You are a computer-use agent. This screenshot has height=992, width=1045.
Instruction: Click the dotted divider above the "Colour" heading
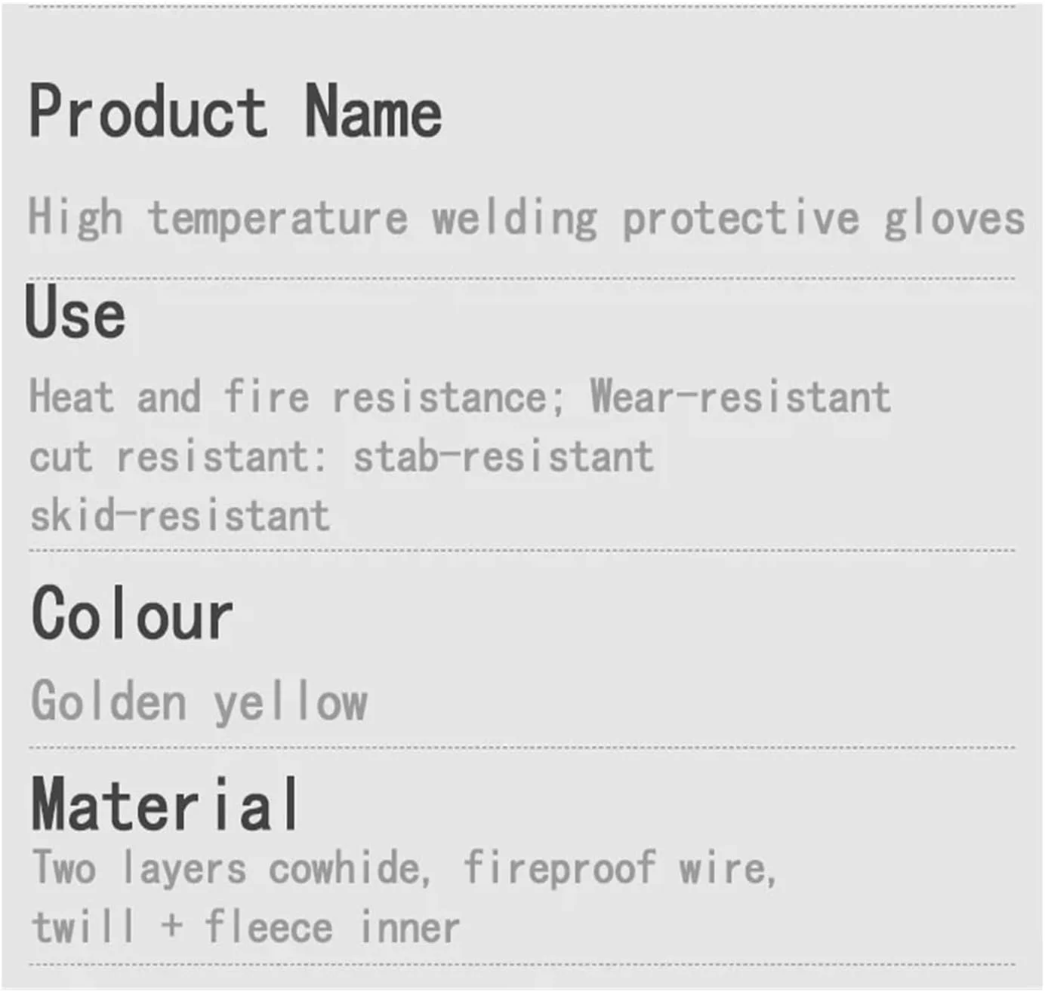(x=521, y=551)
